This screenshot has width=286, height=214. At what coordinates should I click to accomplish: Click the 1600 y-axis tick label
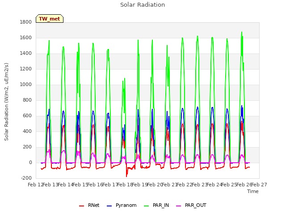click(26, 37)
